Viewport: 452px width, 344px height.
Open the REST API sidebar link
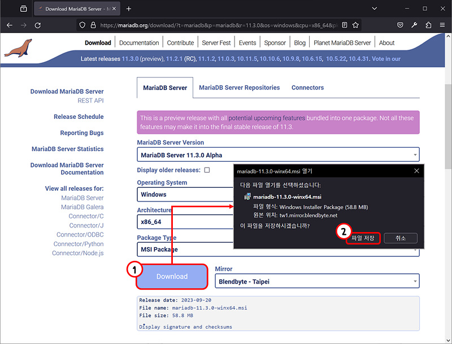90,101
